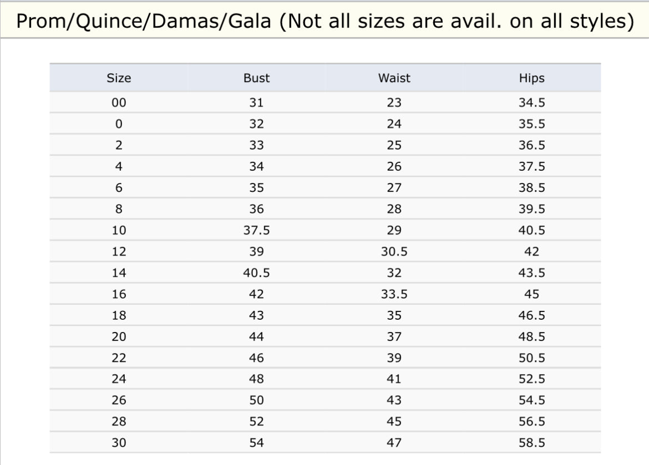
Task: Click the Size column header
Action: pos(119,78)
